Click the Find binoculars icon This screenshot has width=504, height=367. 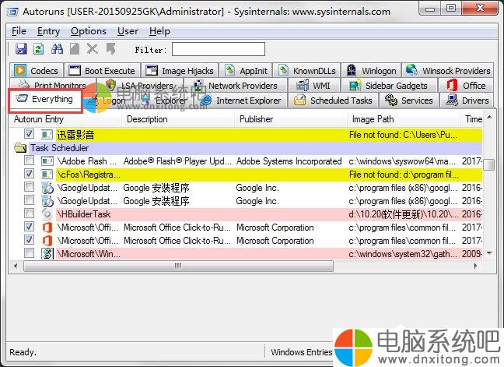(x=58, y=49)
